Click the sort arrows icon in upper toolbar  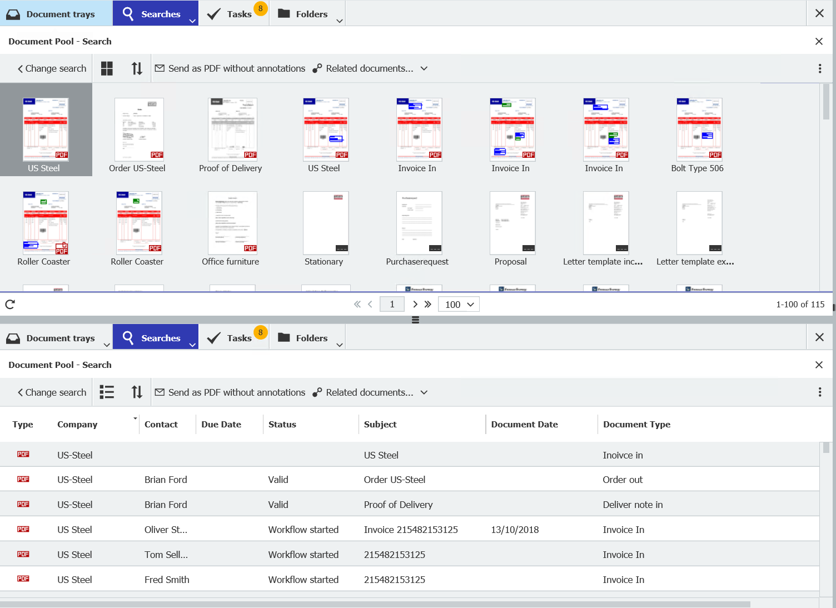[137, 68]
